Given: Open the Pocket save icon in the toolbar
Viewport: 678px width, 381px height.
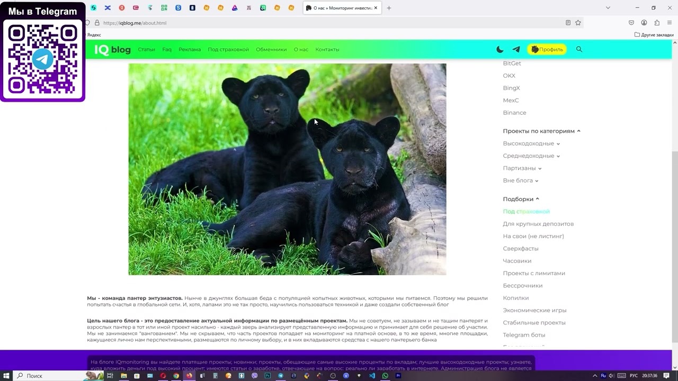Looking at the screenshot, I should click(x=631, y=23).
